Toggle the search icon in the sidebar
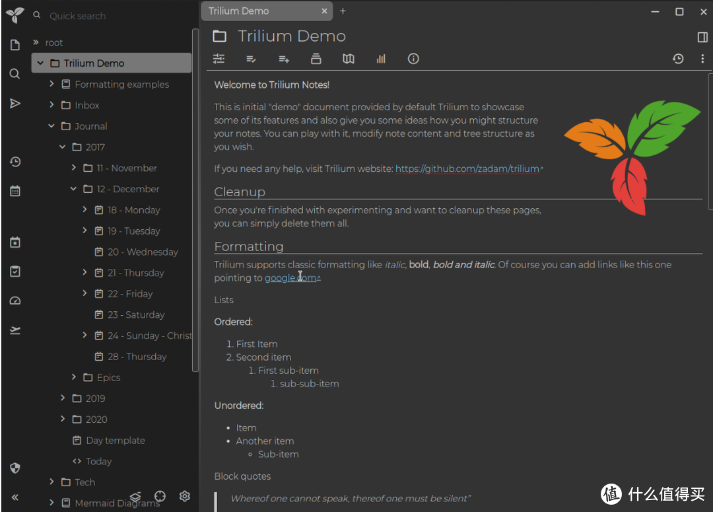The height and width of the screenshot is (512, 713). (x=15, y=73)
